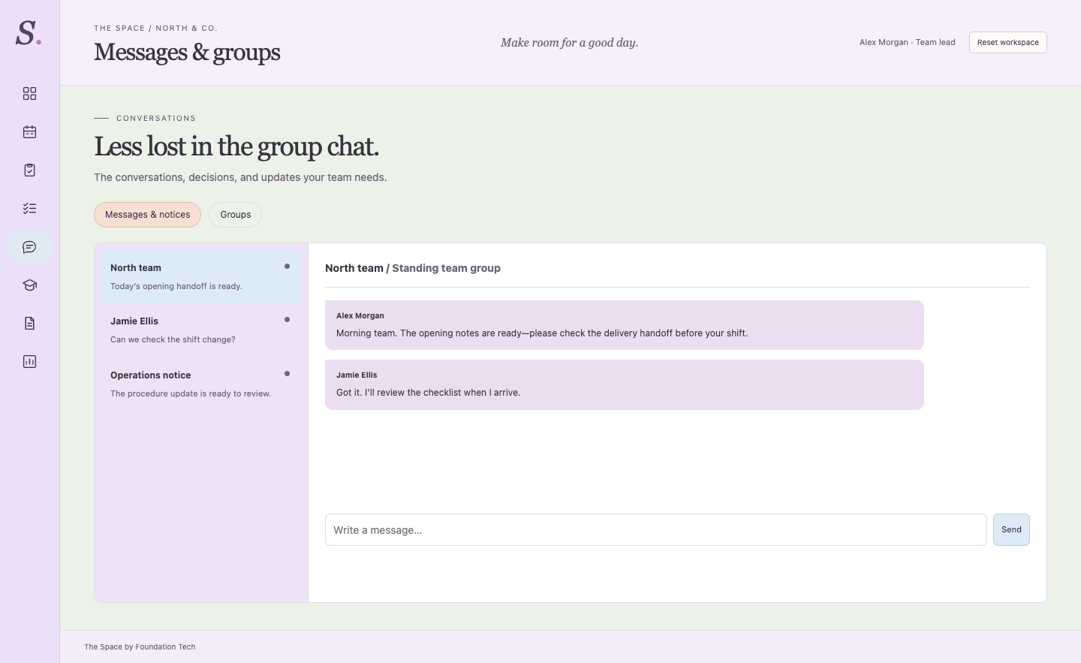Switch to Messages & notices tab
The height and width of the screenshot is (663, 1081).
point(147,215)
